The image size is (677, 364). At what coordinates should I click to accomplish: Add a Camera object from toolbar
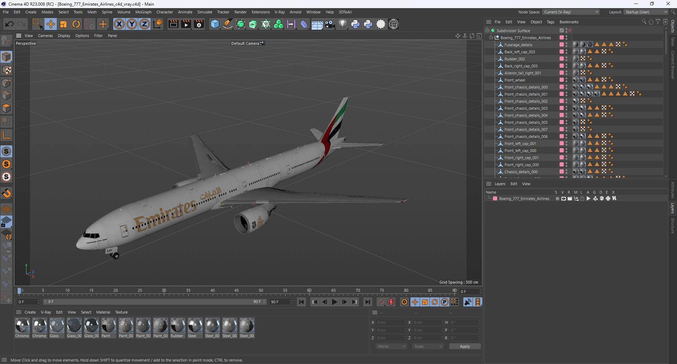pos(330,24)
